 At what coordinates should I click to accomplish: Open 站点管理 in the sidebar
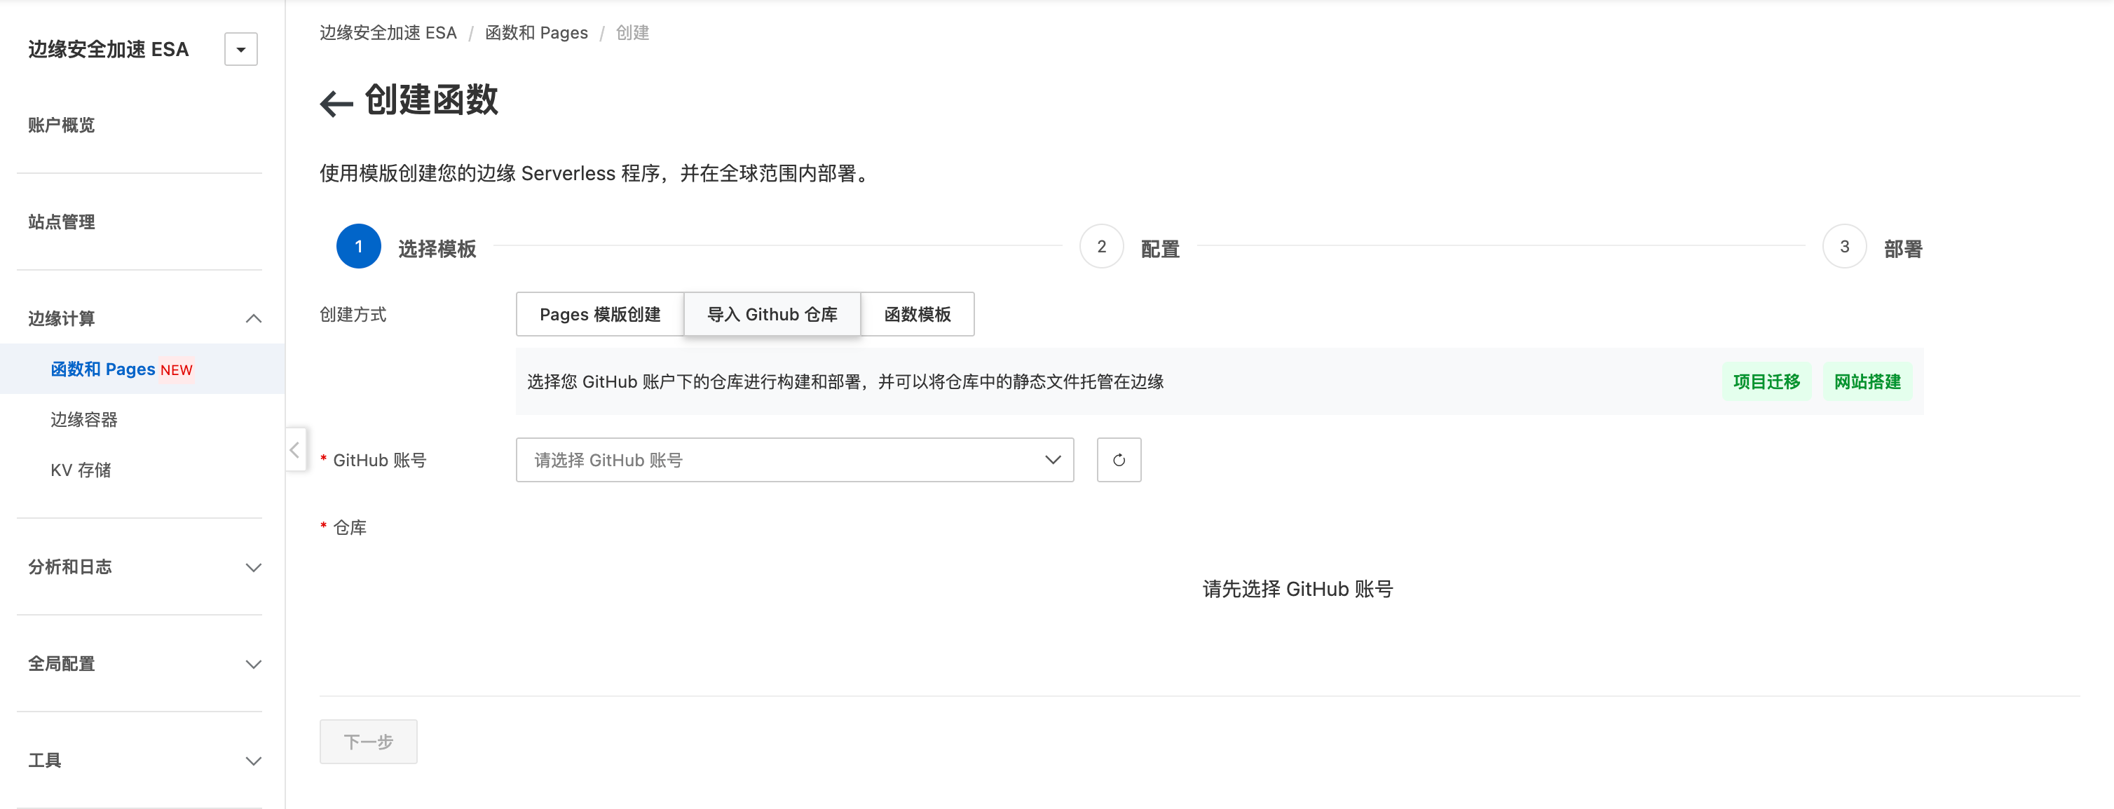click(62, 222)
